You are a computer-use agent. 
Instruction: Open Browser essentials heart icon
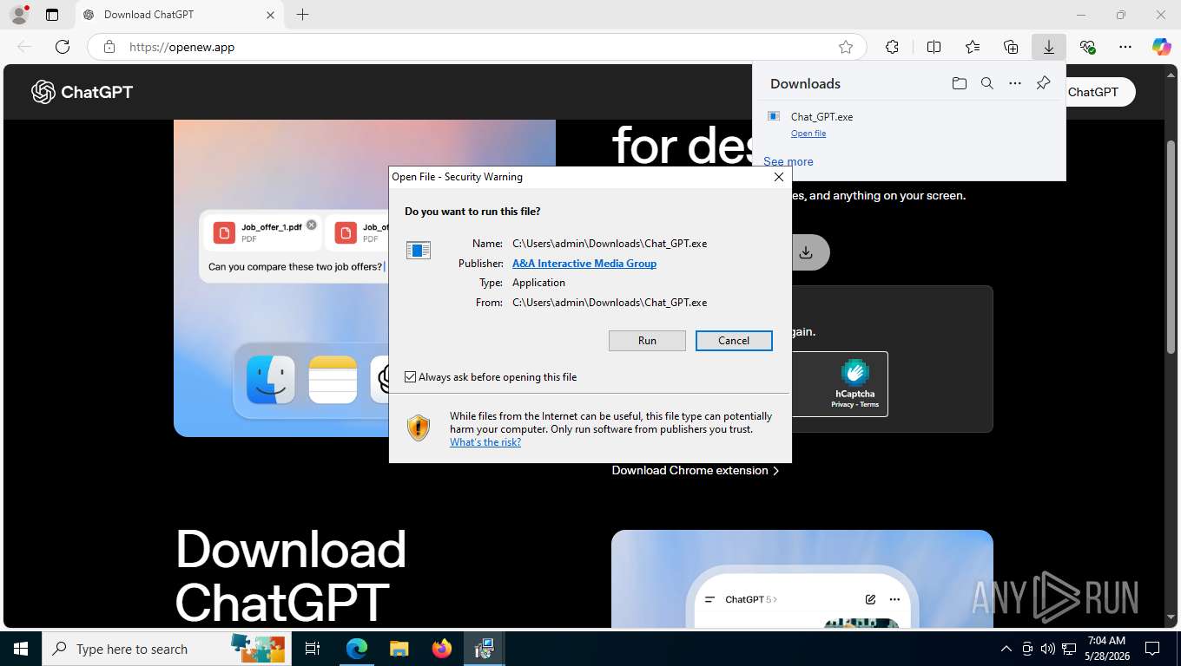coord(1087,47)
